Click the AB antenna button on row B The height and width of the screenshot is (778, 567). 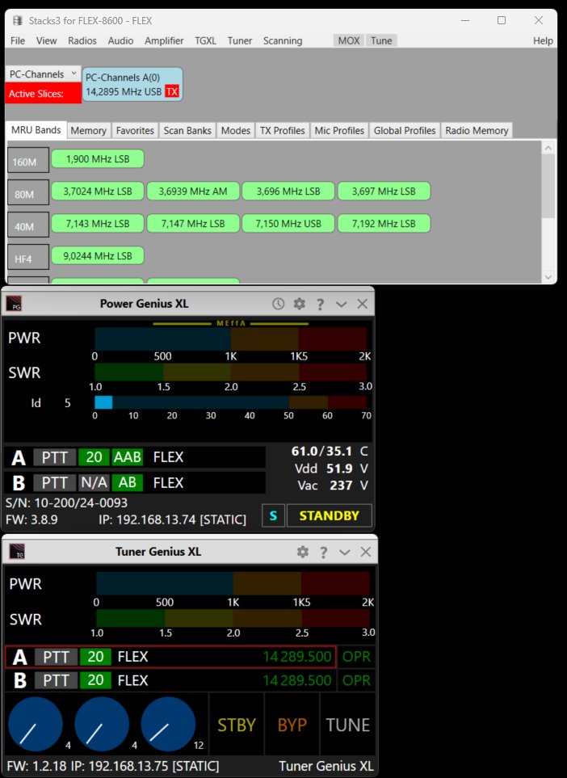(x=128, y=483)
